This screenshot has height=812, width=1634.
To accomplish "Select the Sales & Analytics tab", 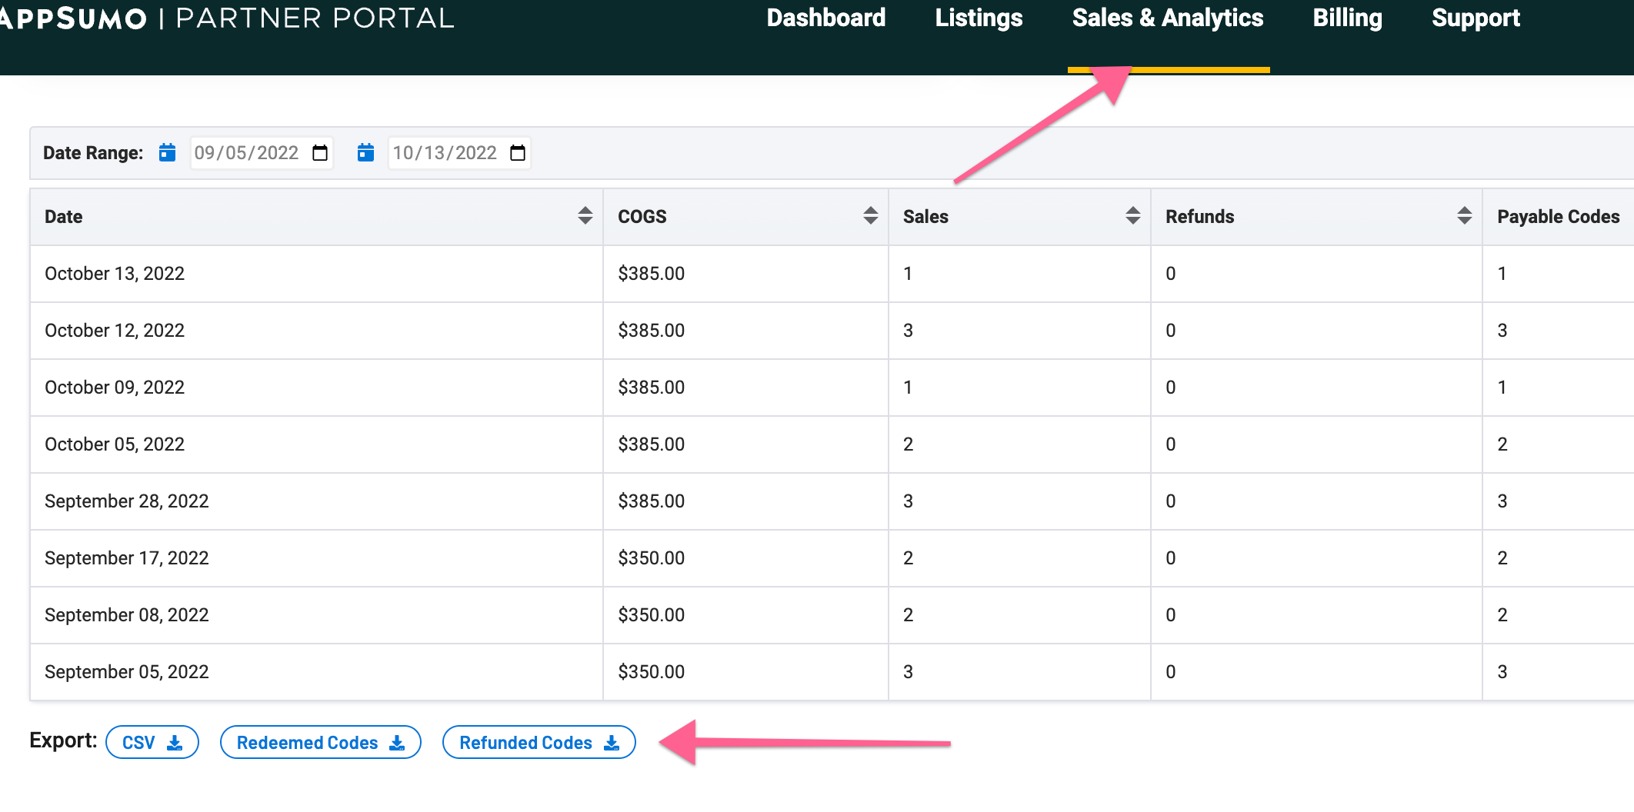I will pyautogui.click(x=1167, y=18).
